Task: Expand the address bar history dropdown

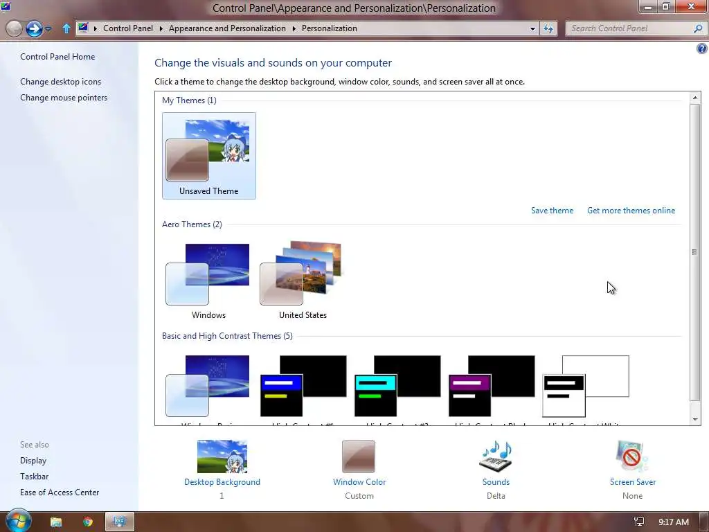Action: [x=532, y=28]
